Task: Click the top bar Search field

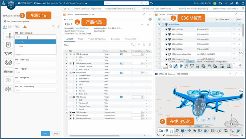Action: coord(123,3)
